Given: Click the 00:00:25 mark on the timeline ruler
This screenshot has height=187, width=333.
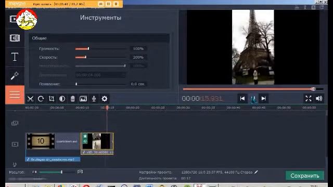Looking at the screenshot, I should tap(158, 108).
